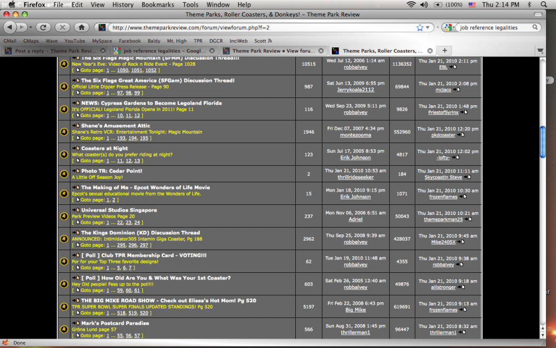Open the Bookmarks menu

157,4
